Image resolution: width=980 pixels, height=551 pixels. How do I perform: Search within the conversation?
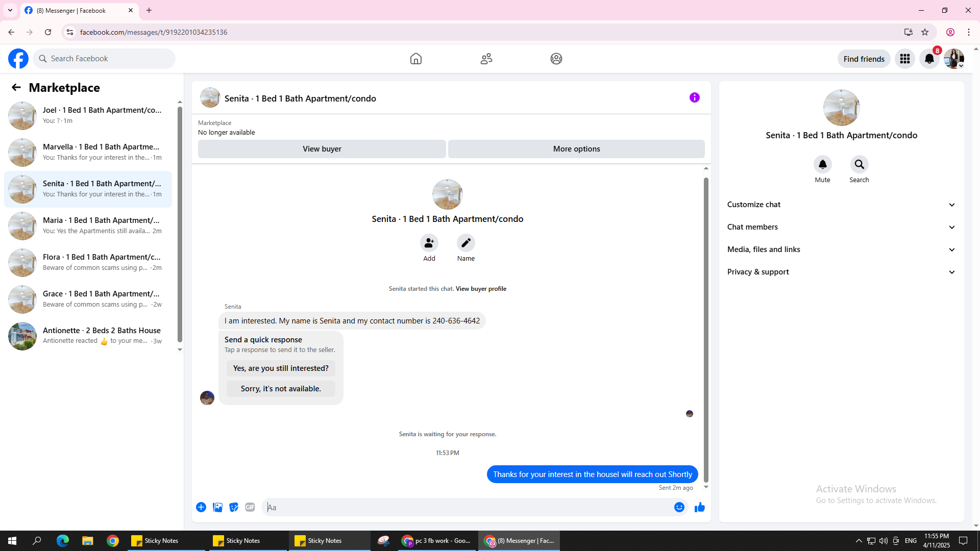click(860, 164)
